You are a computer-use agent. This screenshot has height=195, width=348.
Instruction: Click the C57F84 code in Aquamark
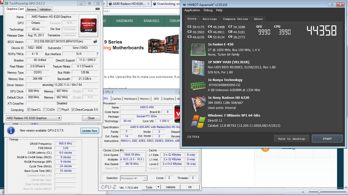(x=193, y=137)
